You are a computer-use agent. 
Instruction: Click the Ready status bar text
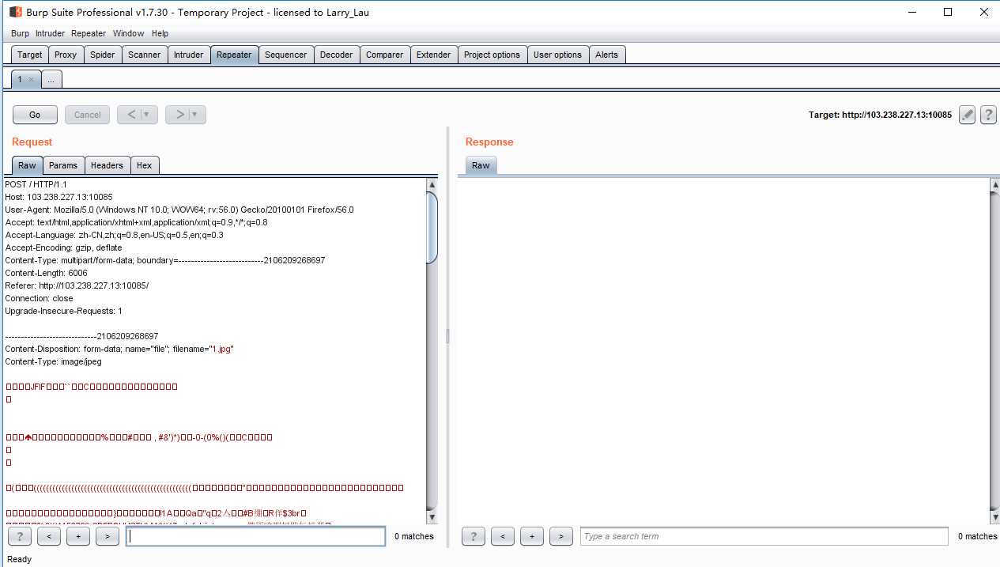coord(19,559)
